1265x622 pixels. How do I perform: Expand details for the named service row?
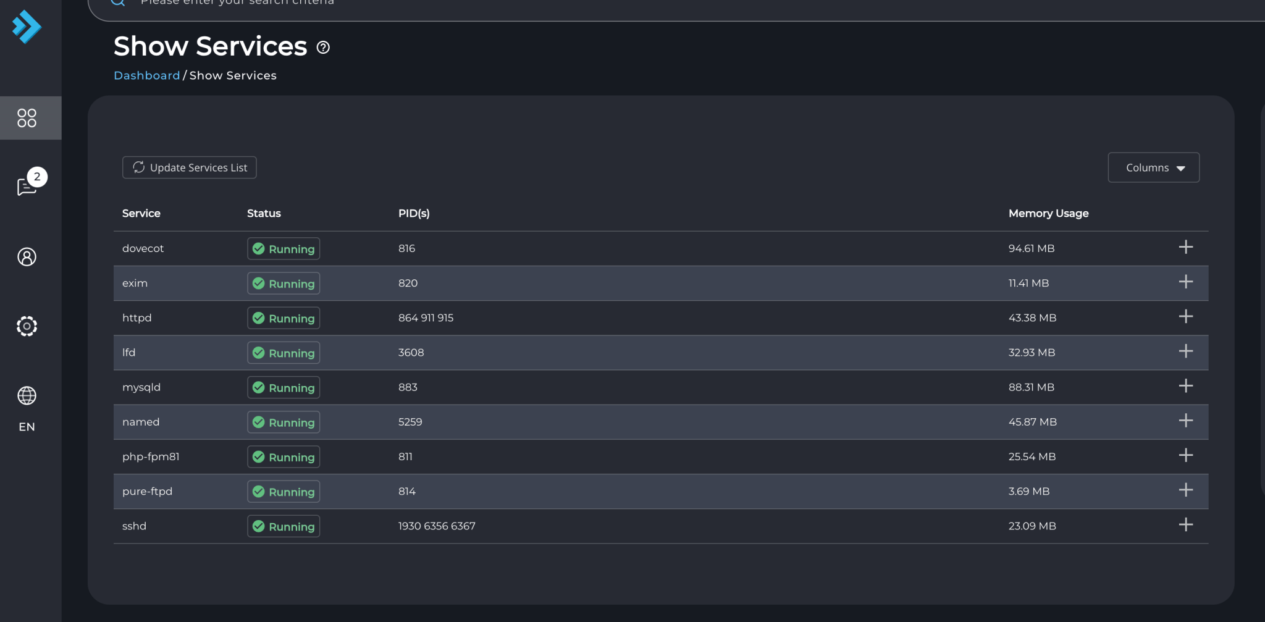click(x=1187, y=421)
